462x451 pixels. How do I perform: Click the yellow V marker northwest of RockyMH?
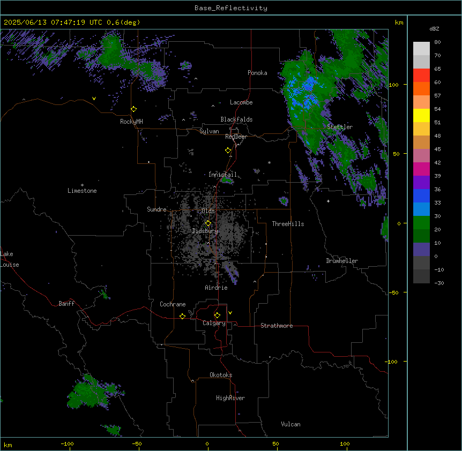[94, 99]
